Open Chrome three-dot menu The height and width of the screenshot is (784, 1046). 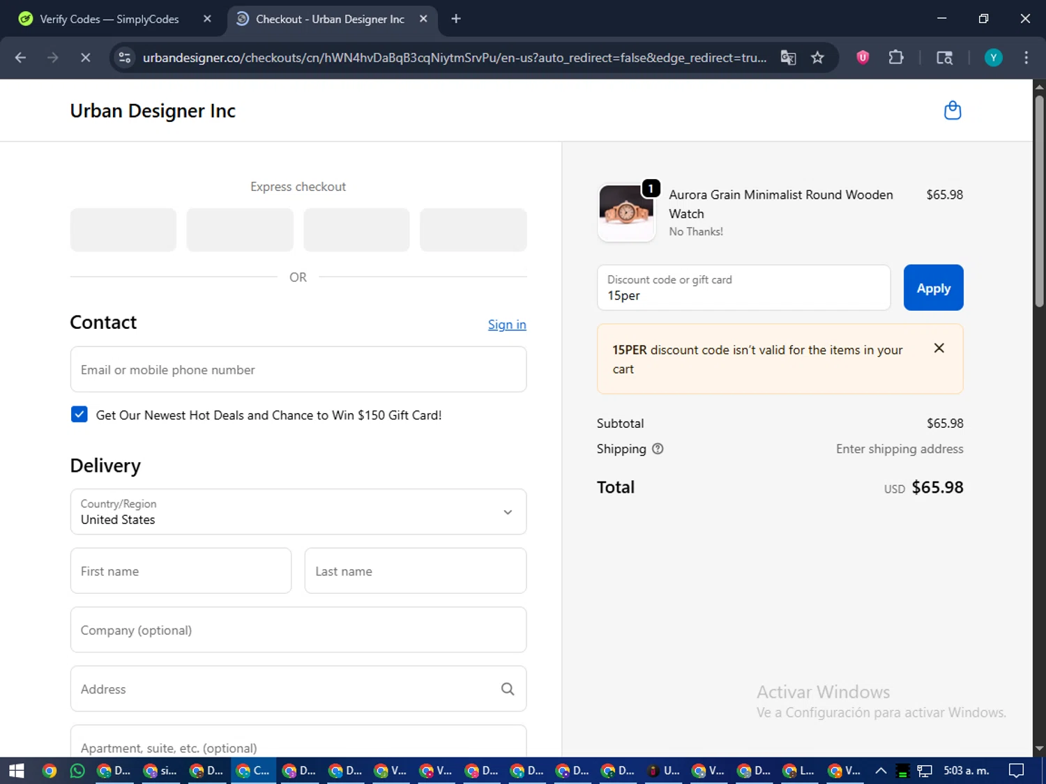1026,57
